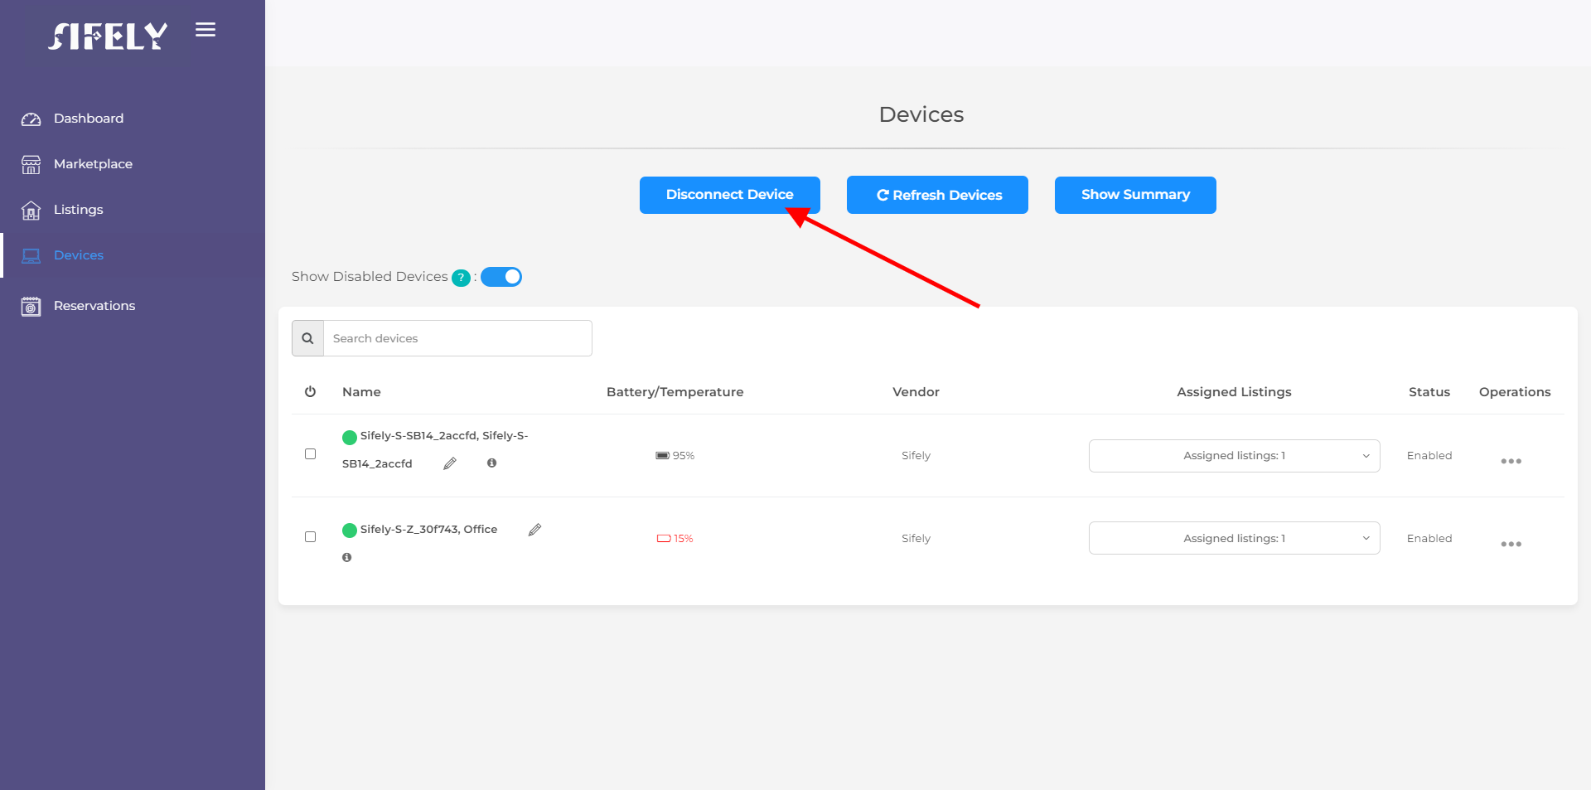This screenshot has width=1591, height=790.
Task: Click the magnifier search icon
Action: tap(307, 338)
